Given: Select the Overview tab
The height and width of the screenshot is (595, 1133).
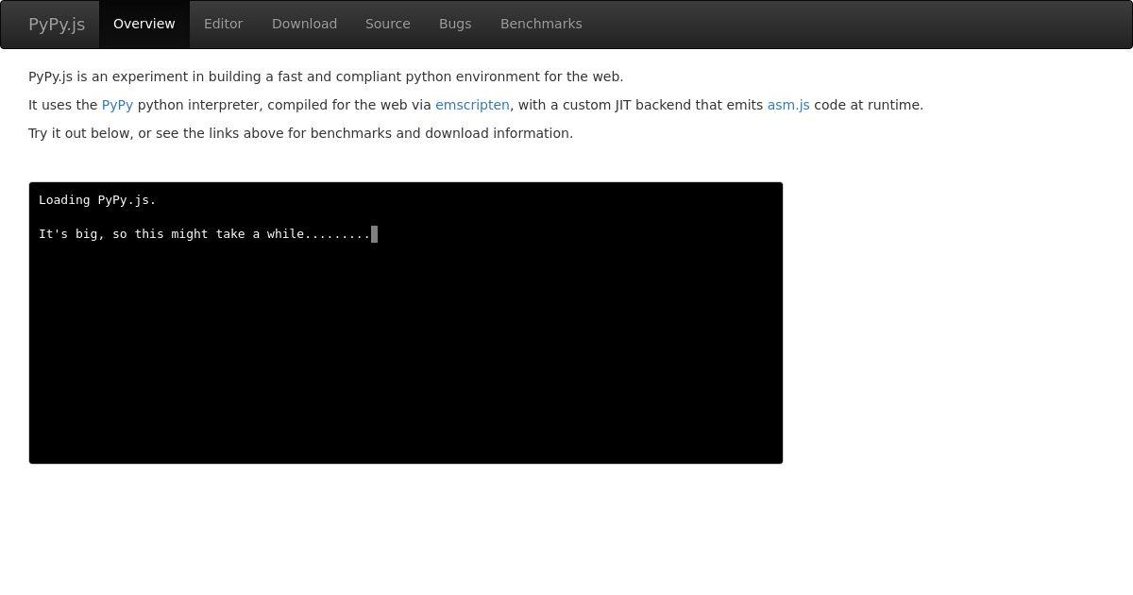Looking at the screenshot, I should pos(144,25).
